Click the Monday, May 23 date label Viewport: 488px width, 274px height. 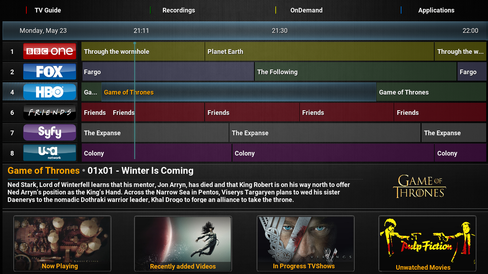tap(43, 31)
